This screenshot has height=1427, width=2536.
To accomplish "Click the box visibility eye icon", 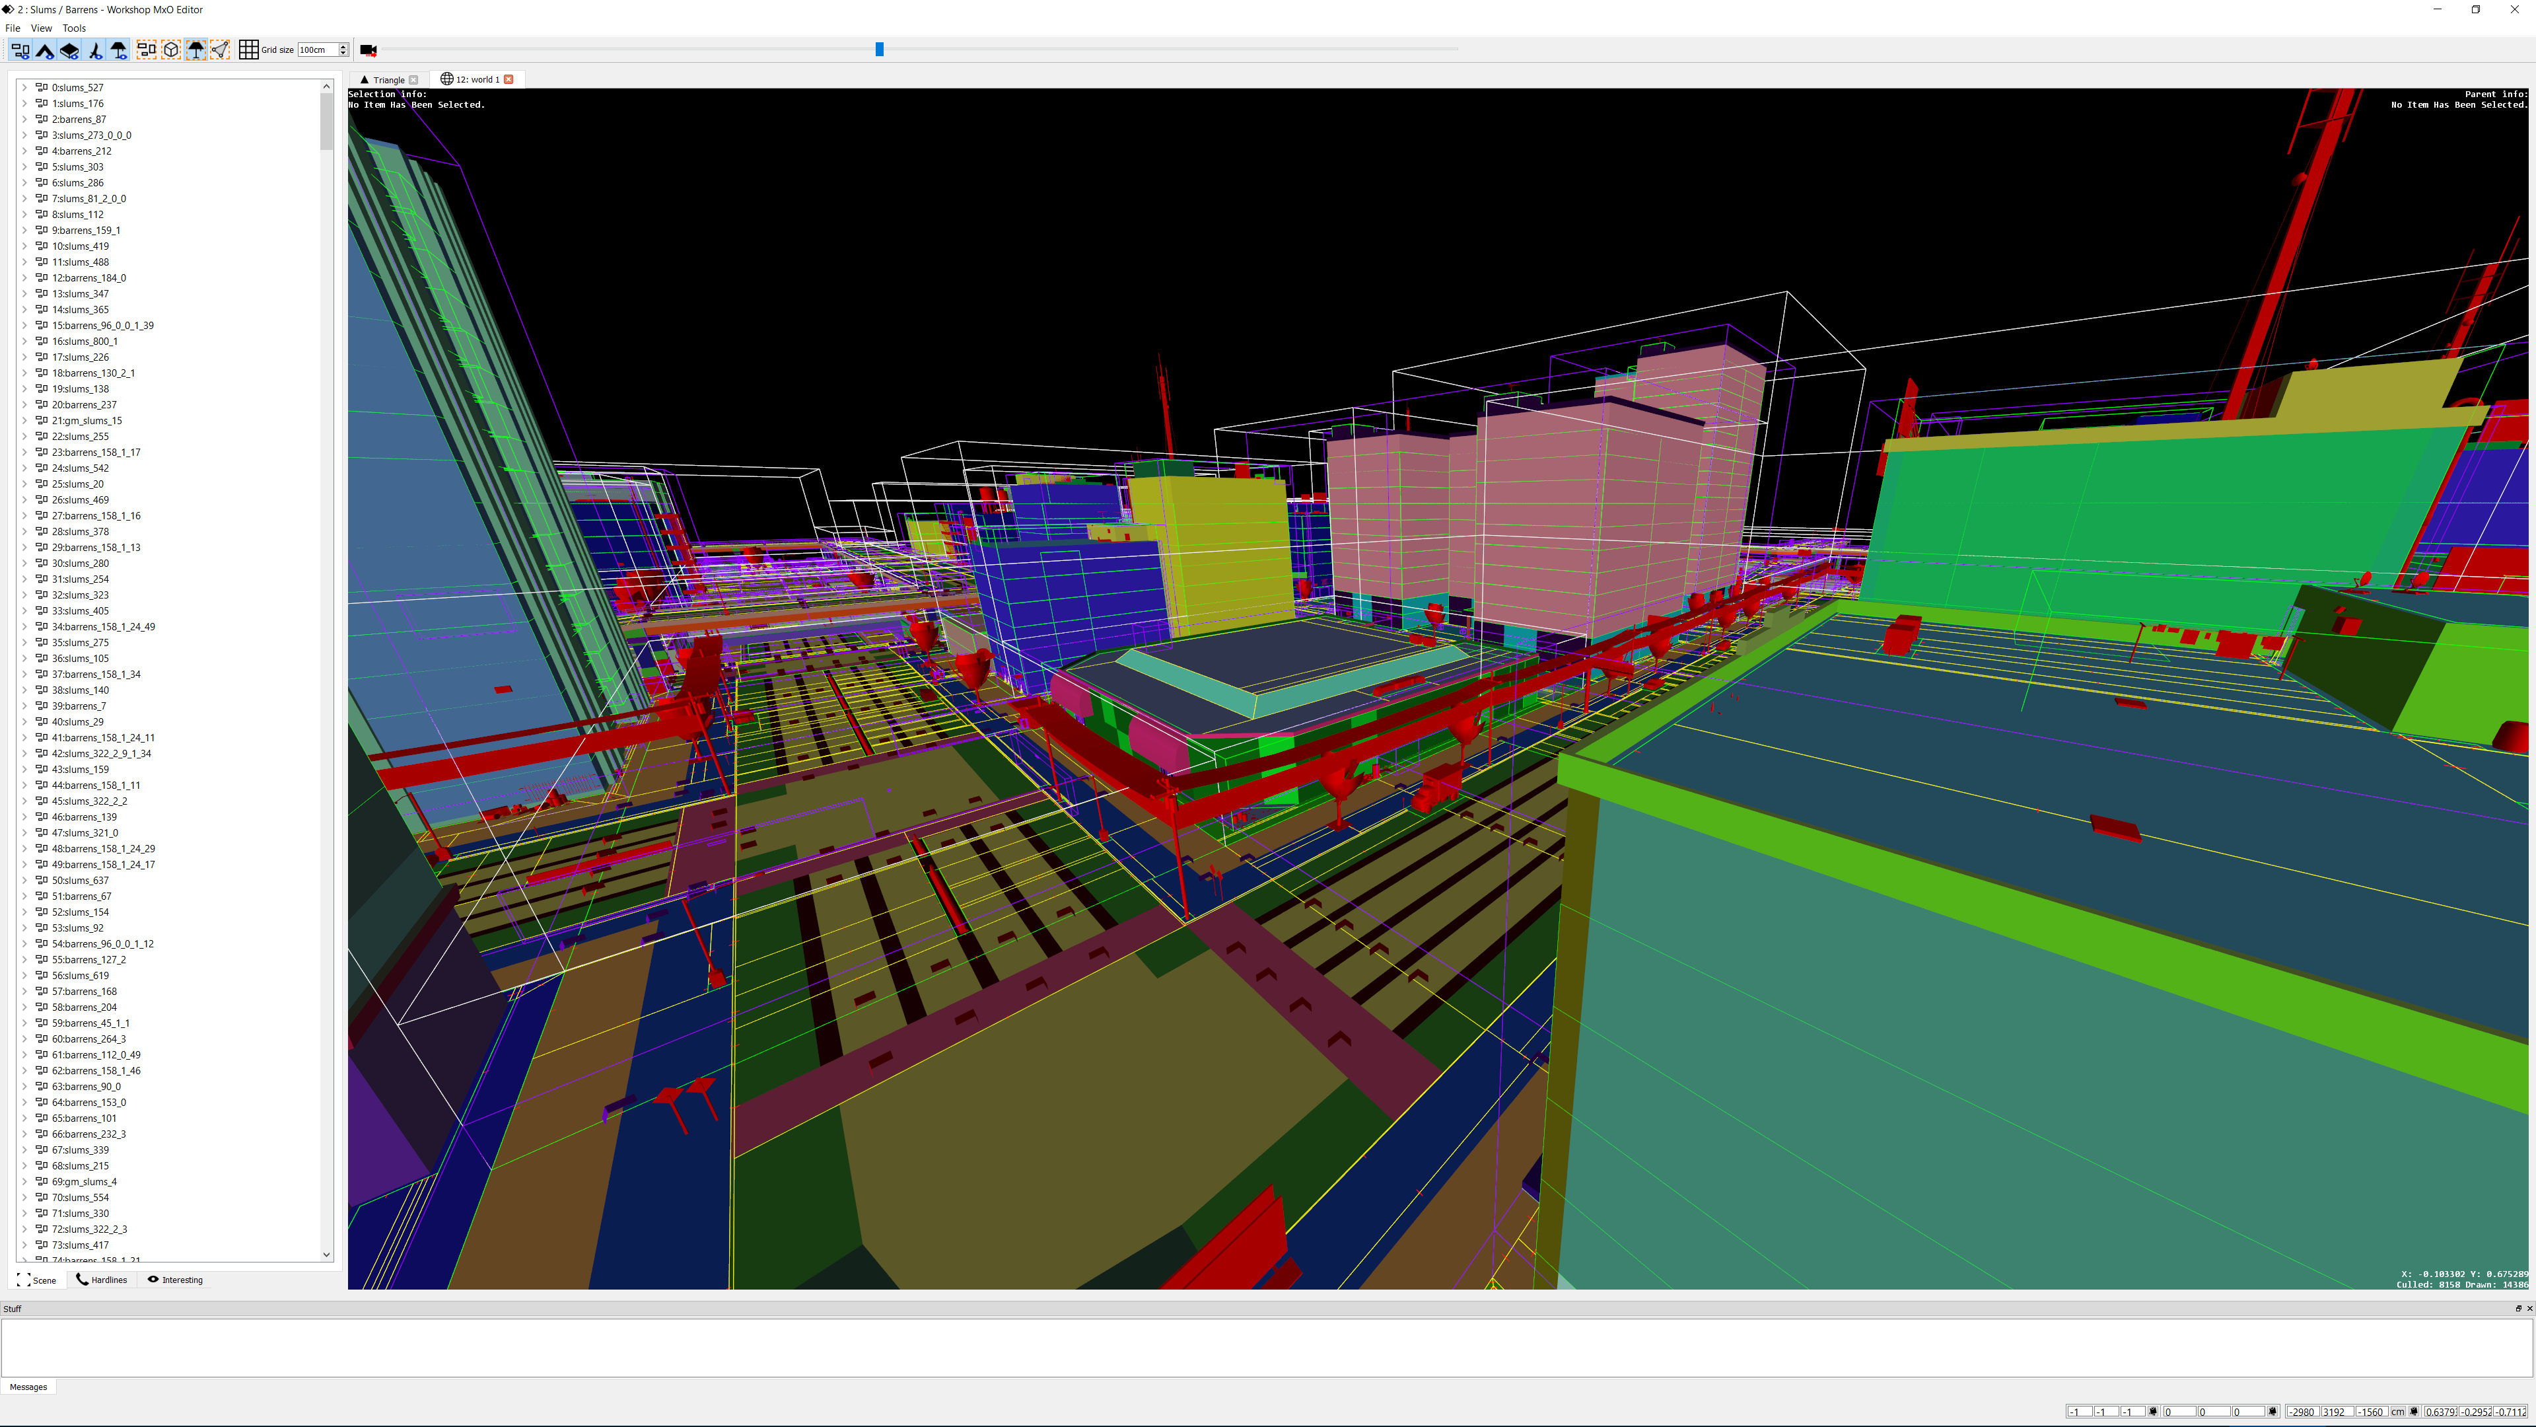I will pos(70,50).
